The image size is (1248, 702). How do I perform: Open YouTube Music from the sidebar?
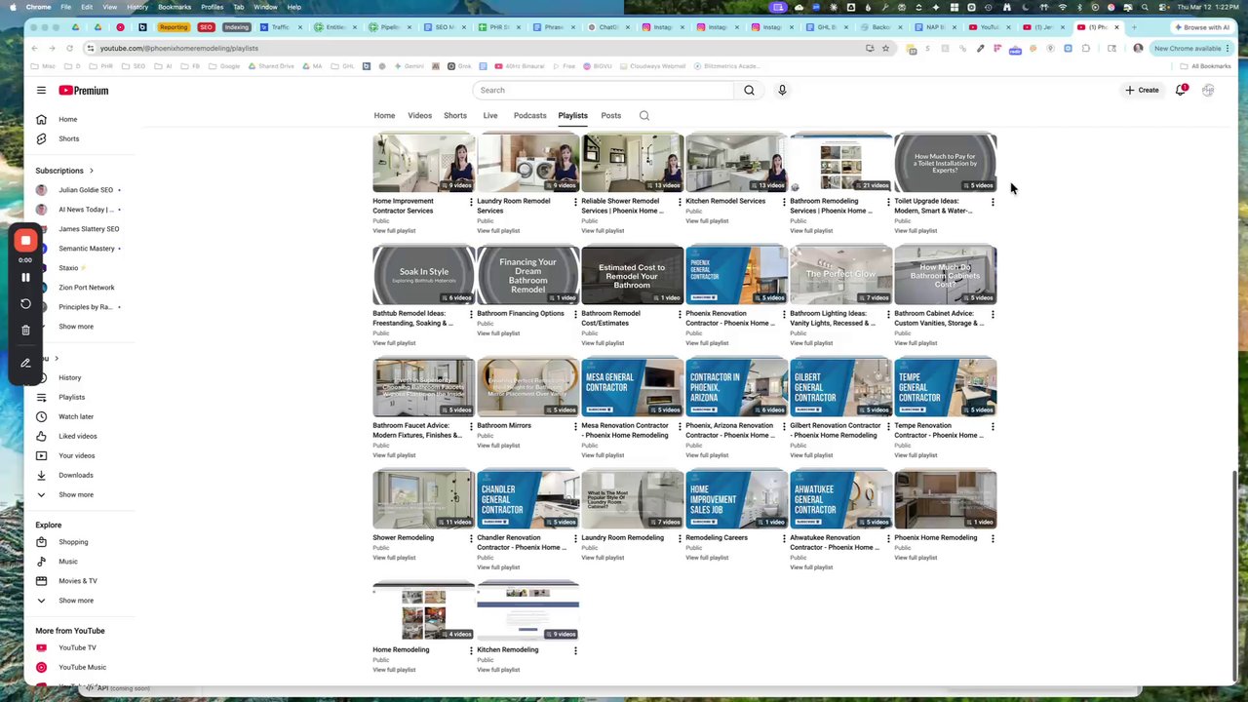(82, 667)
